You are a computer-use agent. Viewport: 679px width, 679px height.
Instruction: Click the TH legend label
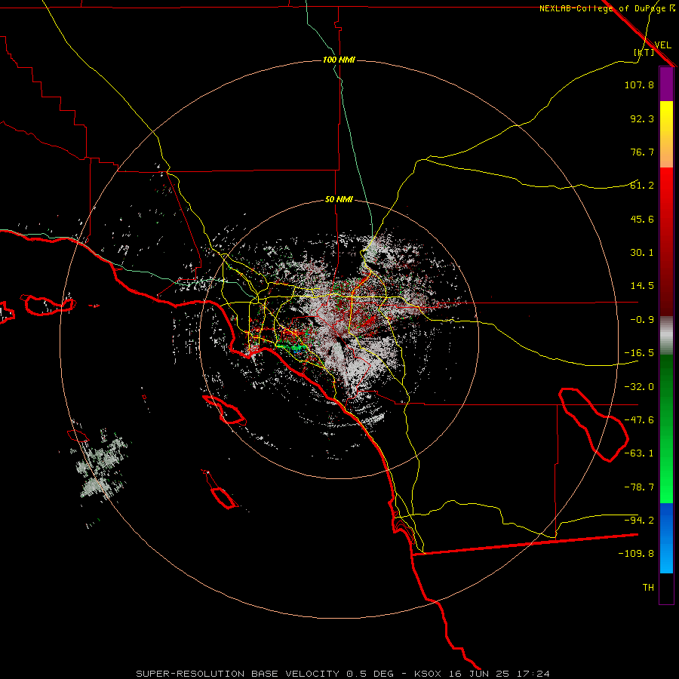[x=648, y=587]
